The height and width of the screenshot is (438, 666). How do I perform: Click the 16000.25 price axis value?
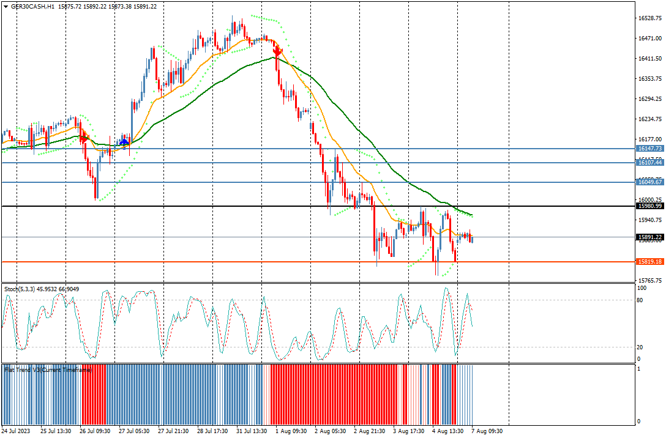[650, 200]
